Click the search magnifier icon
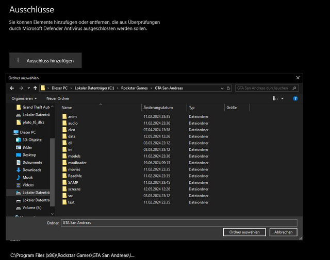The height and width of the screenshot is (260, 330). pos(294,88)
